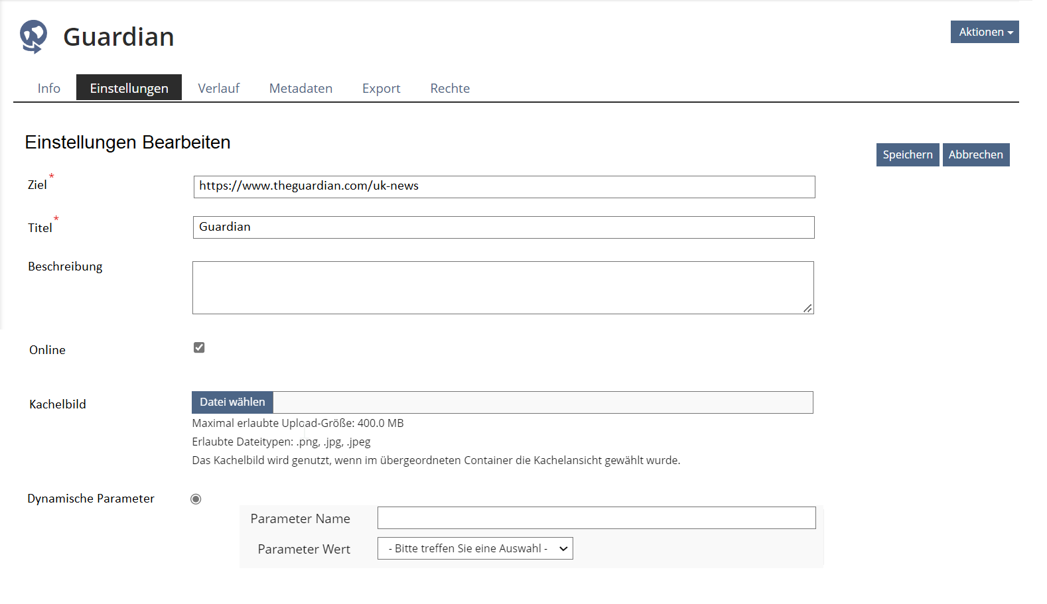This screenshot has height=604, width=1047.
Task: Go to the Metadaten tab
Action: click(301, 88)
